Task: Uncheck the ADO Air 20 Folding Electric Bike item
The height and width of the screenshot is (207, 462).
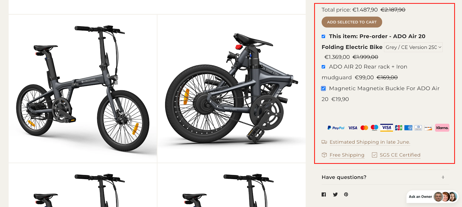Action: [323, 36]
